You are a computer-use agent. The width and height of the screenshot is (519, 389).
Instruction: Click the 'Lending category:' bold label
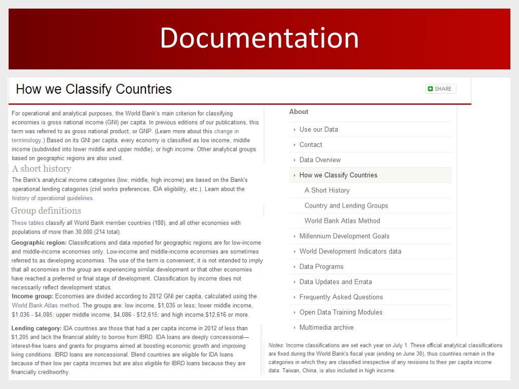[36, 328]
